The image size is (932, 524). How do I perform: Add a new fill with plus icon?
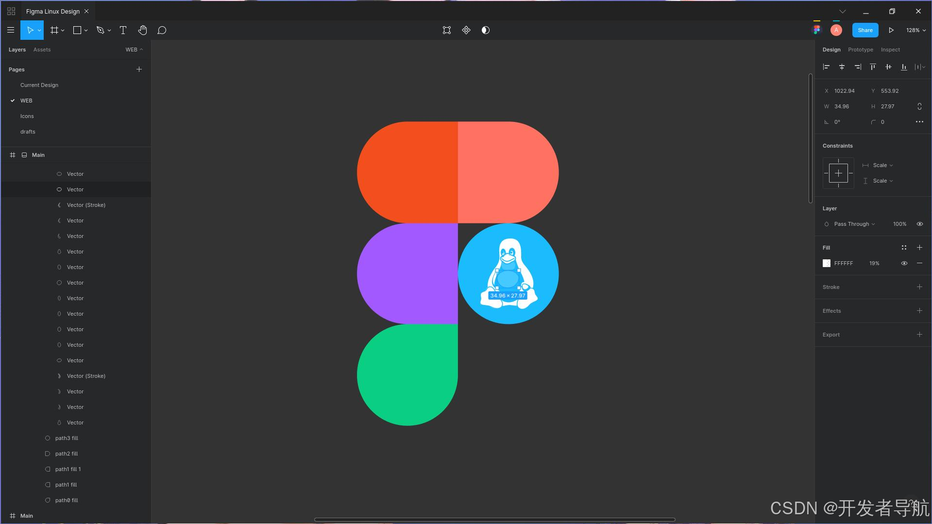pos(919,248)
